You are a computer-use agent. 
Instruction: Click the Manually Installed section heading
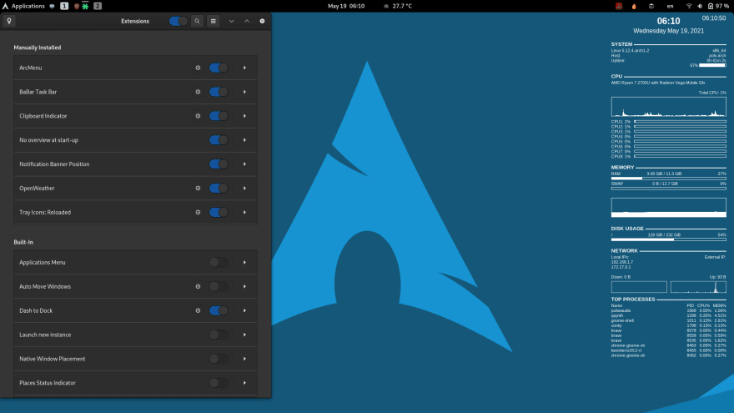[37, 48]
